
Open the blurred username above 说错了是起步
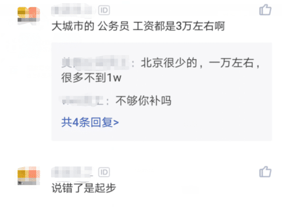[x=72, y=172]
